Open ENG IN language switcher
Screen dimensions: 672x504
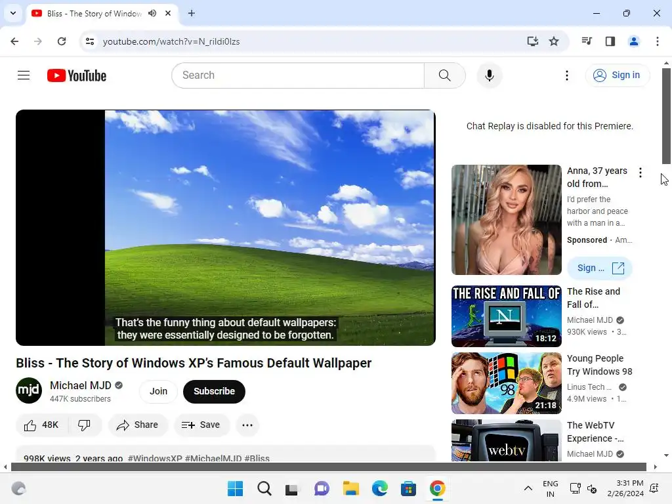[x=551, y=488]
